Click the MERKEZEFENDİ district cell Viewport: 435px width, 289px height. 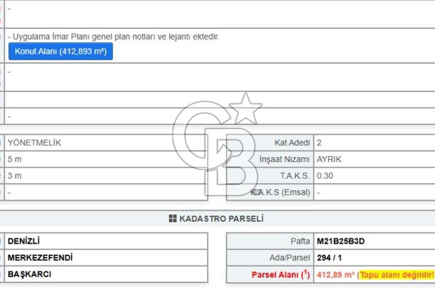pyautogui.click(x=40, y=258)
